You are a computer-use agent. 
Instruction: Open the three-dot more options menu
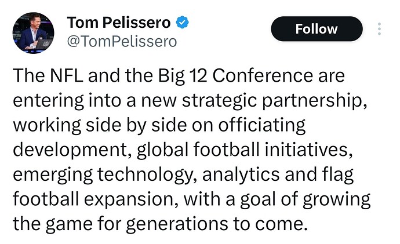coord(379,29)
